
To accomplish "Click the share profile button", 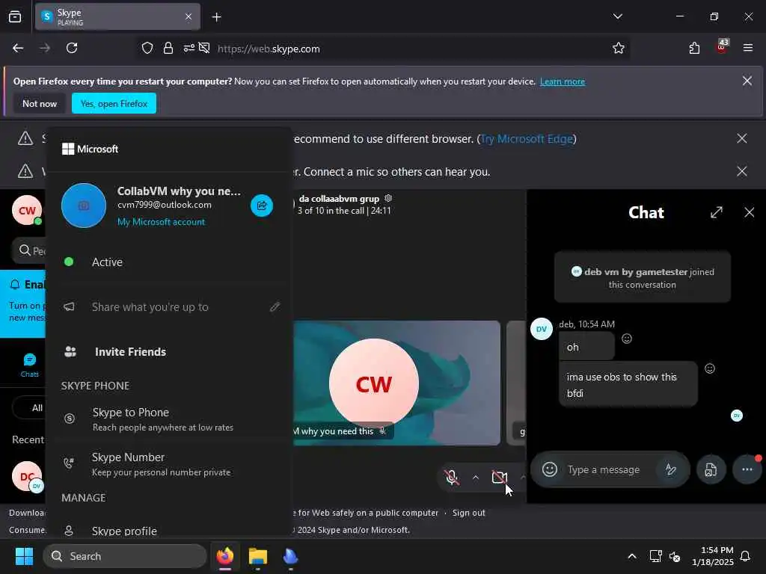I will click(262, 206).
